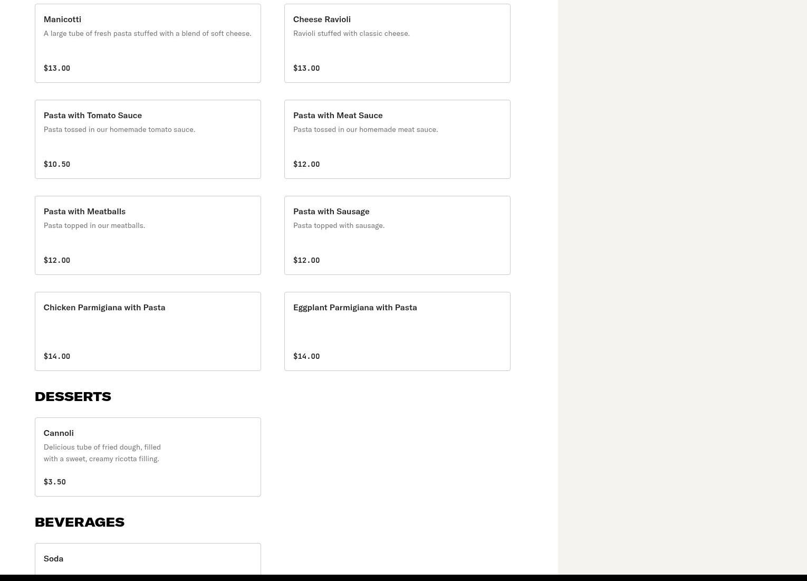807x581 pixels.
Task: Click the 'Ravioli stuffed with classic cheese.' description
Action: pyautogui.click(x=351, y=33)
